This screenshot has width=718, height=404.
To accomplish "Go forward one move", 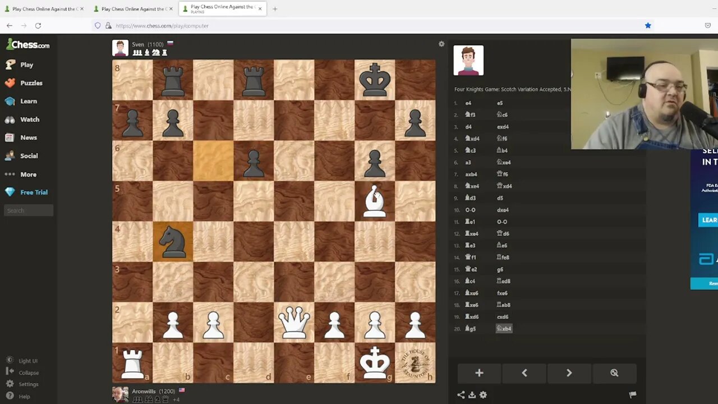I will 569,373.
